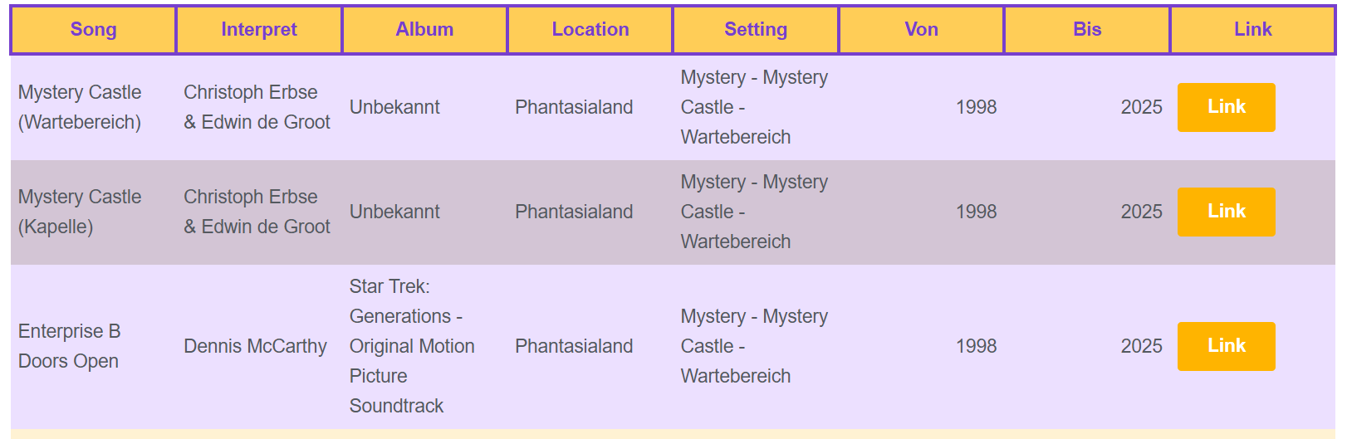Click the Setting column header
The width and height of the screenshot is (1347, 439).
756,30
